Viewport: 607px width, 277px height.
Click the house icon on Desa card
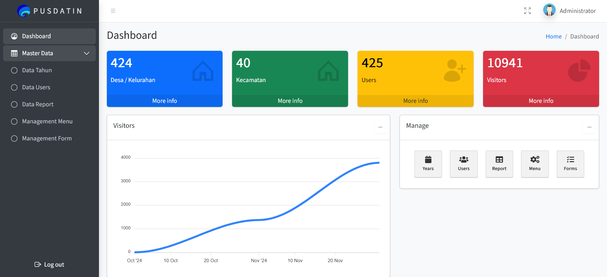pos(203,71)
